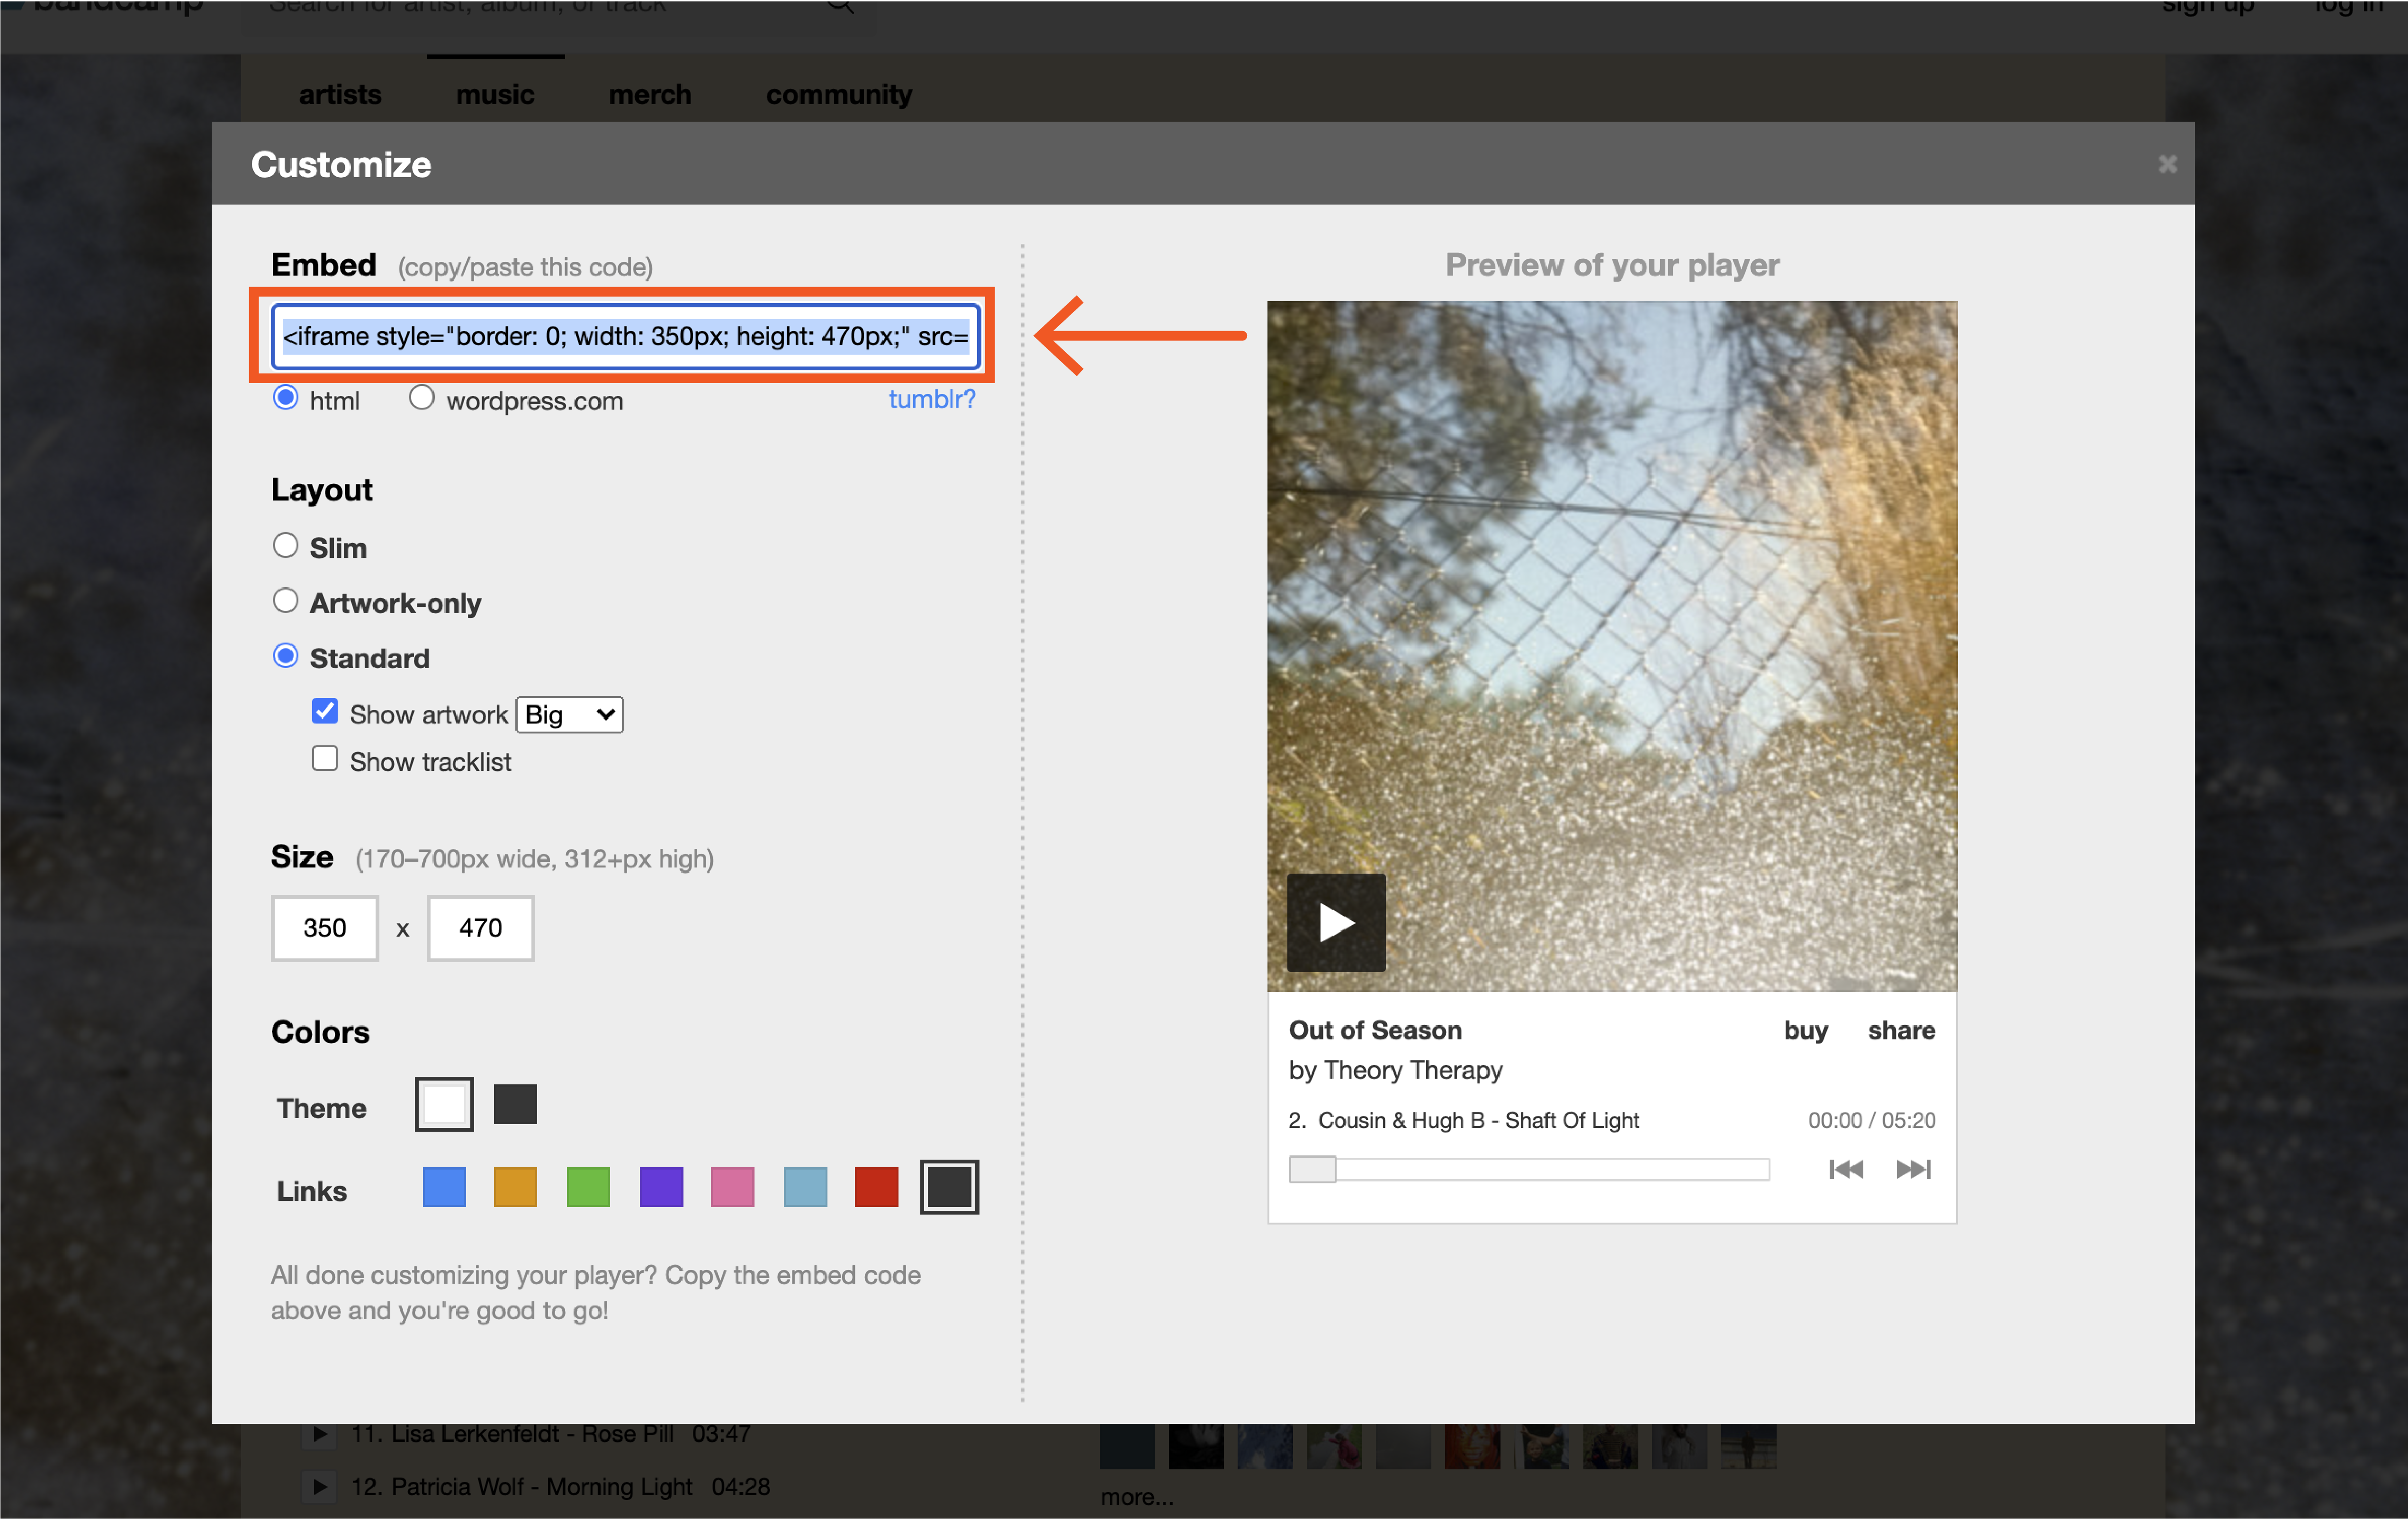The image size is (2408, 1520).
Task: Play track 12 Patricia Wolf - Morning Light
Action: (x=320, y=1486)
